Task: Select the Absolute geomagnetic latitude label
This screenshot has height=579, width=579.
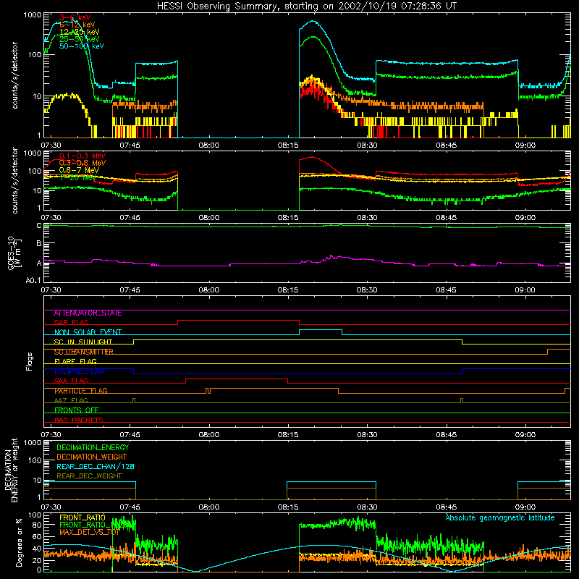Action: coord(500,517)
